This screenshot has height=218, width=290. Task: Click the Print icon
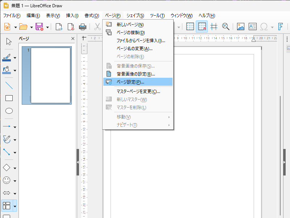pos(83,27)
